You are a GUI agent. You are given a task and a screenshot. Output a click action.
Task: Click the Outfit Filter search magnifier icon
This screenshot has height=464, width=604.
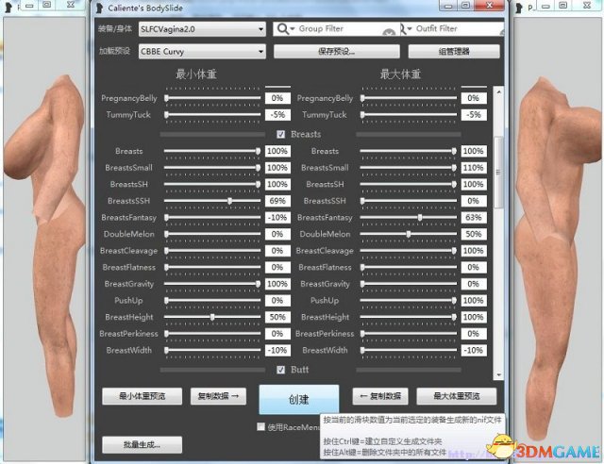(x=403, y=29)
